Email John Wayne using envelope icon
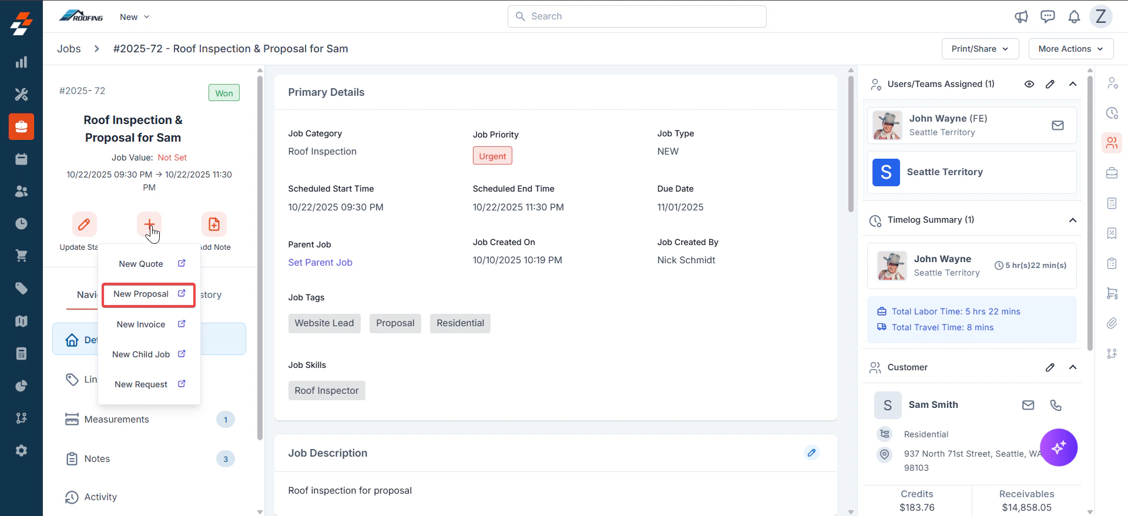 coord(1057,125)
